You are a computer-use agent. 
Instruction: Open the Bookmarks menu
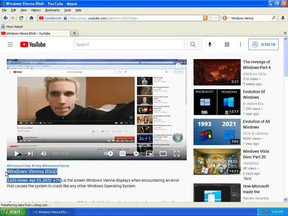[x=52, y=10]
